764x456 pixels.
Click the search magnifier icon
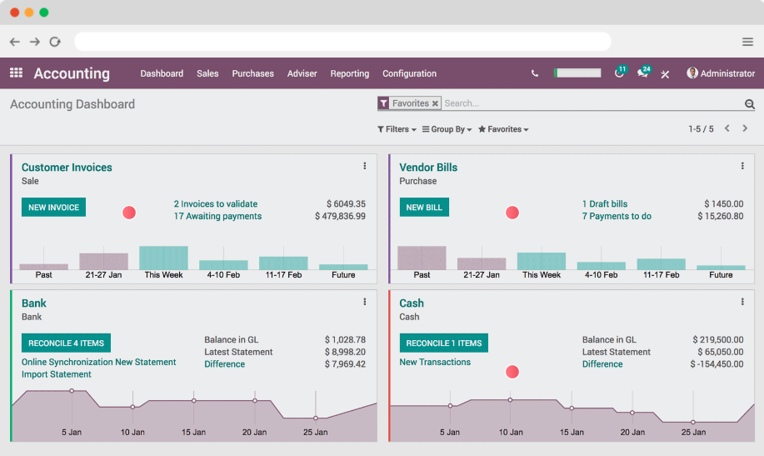749,104
